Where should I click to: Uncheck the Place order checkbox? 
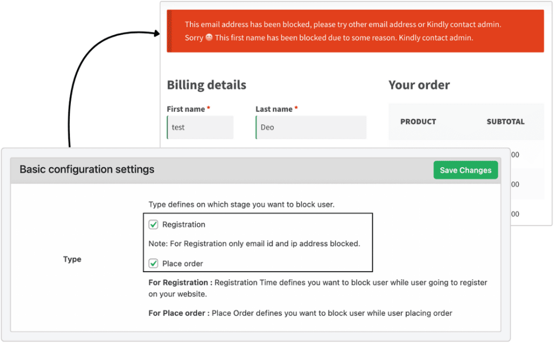(x=154, y=263)
